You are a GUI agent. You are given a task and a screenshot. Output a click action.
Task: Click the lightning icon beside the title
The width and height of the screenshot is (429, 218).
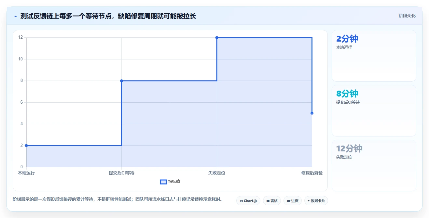coord(15,16)
